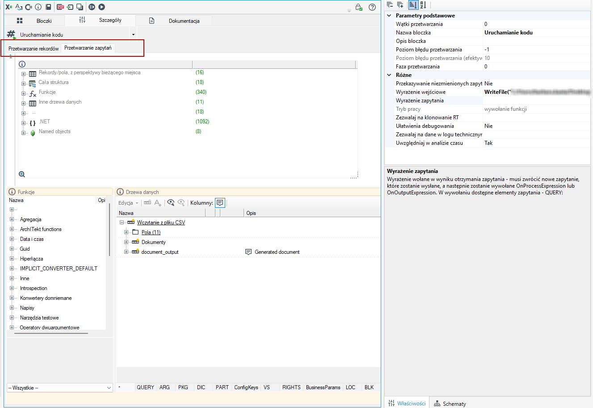Collapse the Różne properties section
This screenshot has height=408, width=593.
coord(389,75)
